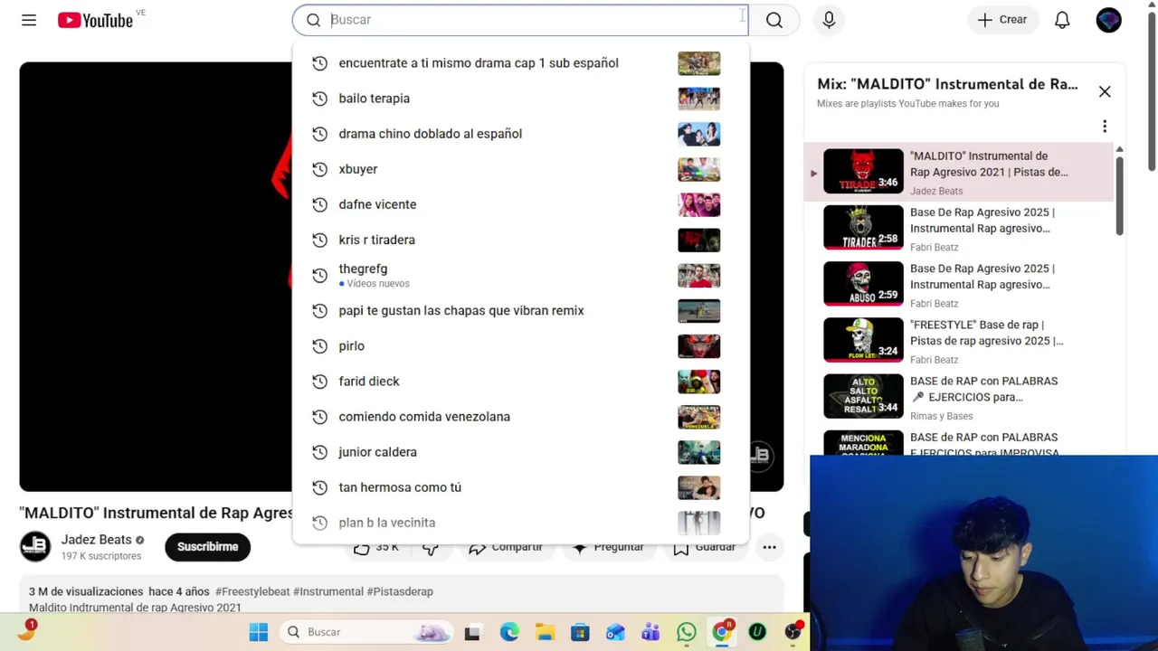
Task: Click history clock icon beside 'pirlo'
Action: pyautogui.click(x=319, y=345)
